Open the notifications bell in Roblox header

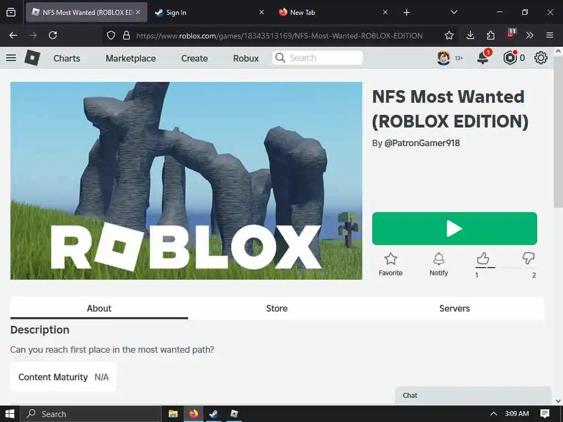coord(483,58)
